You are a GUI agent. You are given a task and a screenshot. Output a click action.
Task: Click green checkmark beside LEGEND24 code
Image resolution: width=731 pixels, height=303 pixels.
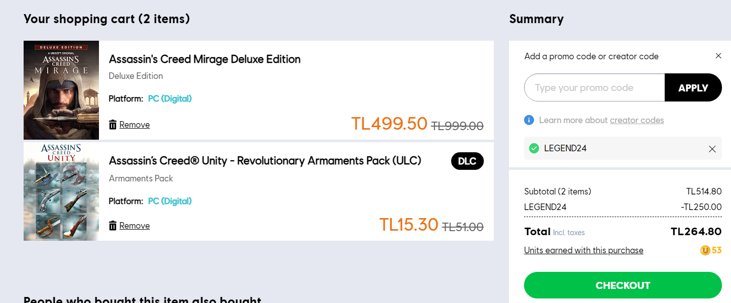(534, 148)
